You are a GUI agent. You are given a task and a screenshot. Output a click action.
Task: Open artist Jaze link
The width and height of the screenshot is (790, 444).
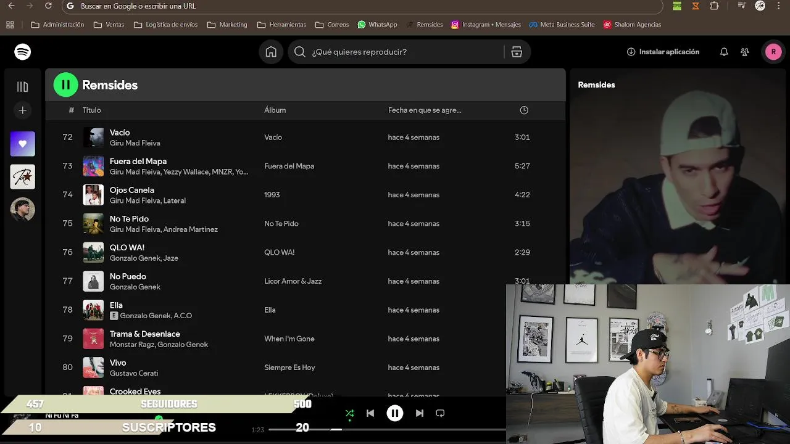coord(171,258)
